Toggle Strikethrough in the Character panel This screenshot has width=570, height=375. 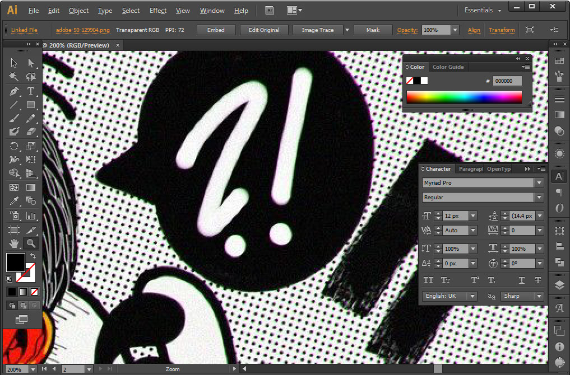point(538,280)
